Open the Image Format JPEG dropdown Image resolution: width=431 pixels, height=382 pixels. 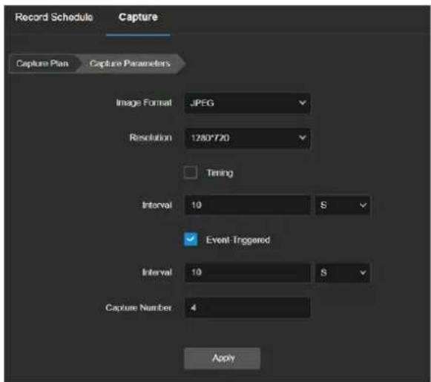pyautogui.click(x=248, y=103)
